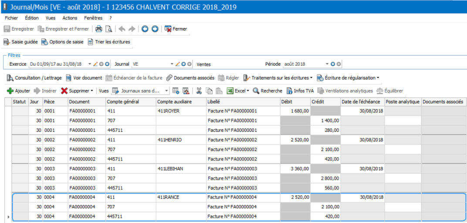
Task: Click the blue arrow icon in Journal filter
Action: (184, 64)
